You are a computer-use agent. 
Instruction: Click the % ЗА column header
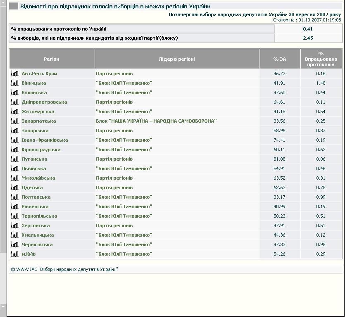click(280, 59)
